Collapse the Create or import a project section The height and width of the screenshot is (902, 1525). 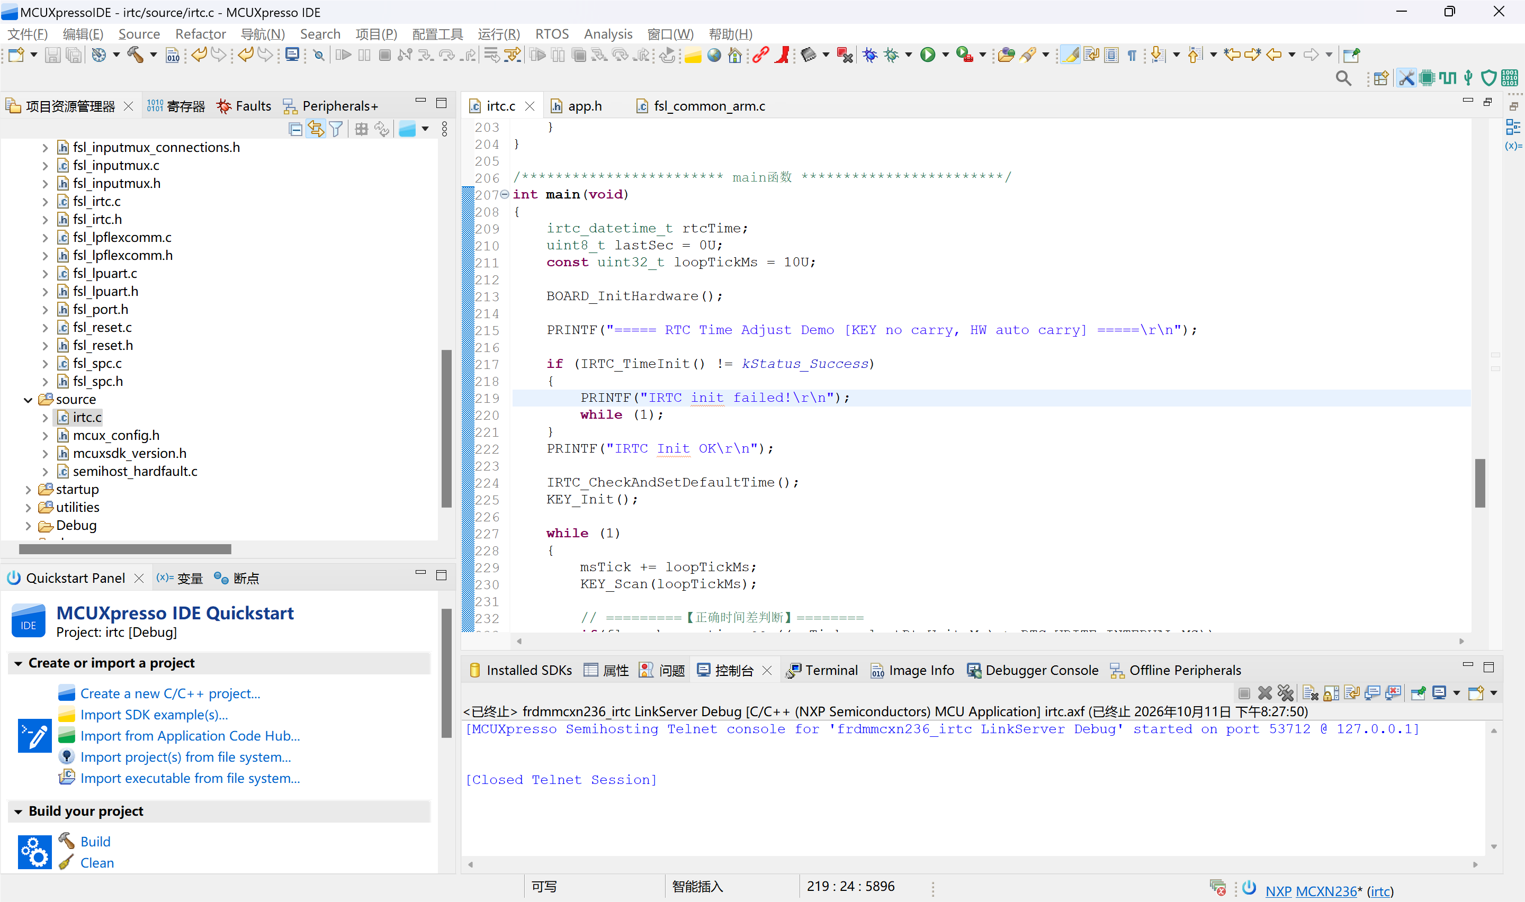tap(18, 663)
